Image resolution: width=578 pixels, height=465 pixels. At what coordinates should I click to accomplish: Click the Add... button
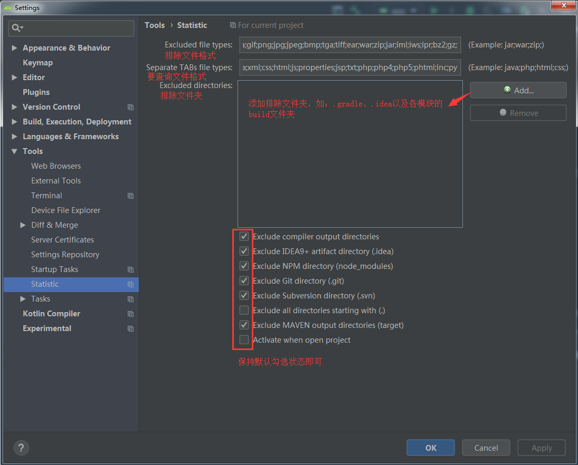pyautogui.click(x=518, y=90)
